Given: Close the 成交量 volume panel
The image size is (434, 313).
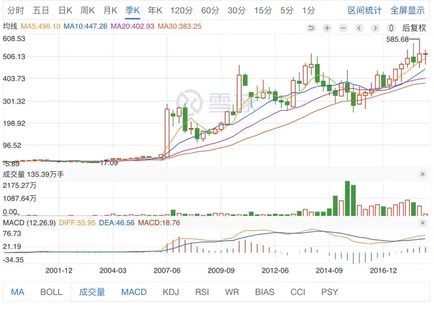Looking at the screenshot, I should tap(423, 174).
